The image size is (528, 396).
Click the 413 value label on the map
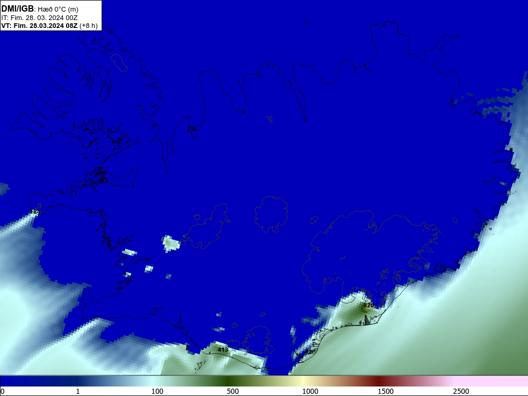(x=223, y=350)
